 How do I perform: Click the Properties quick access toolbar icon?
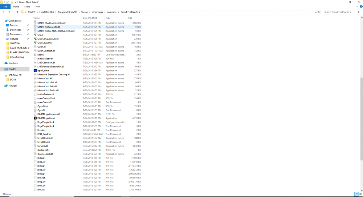[x=8, y=2]
